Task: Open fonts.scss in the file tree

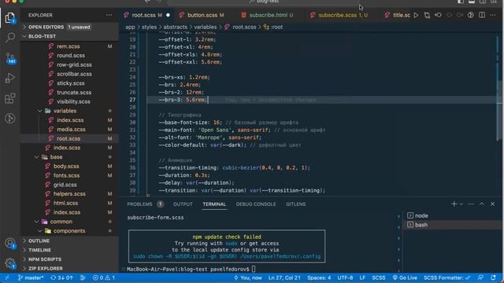Action: tap(66, 175)
